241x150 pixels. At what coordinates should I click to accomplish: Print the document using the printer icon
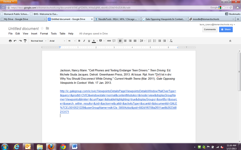10,41
